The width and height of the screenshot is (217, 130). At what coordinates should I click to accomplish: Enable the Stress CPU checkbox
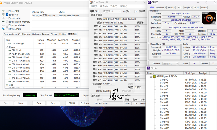coord(7,11)
